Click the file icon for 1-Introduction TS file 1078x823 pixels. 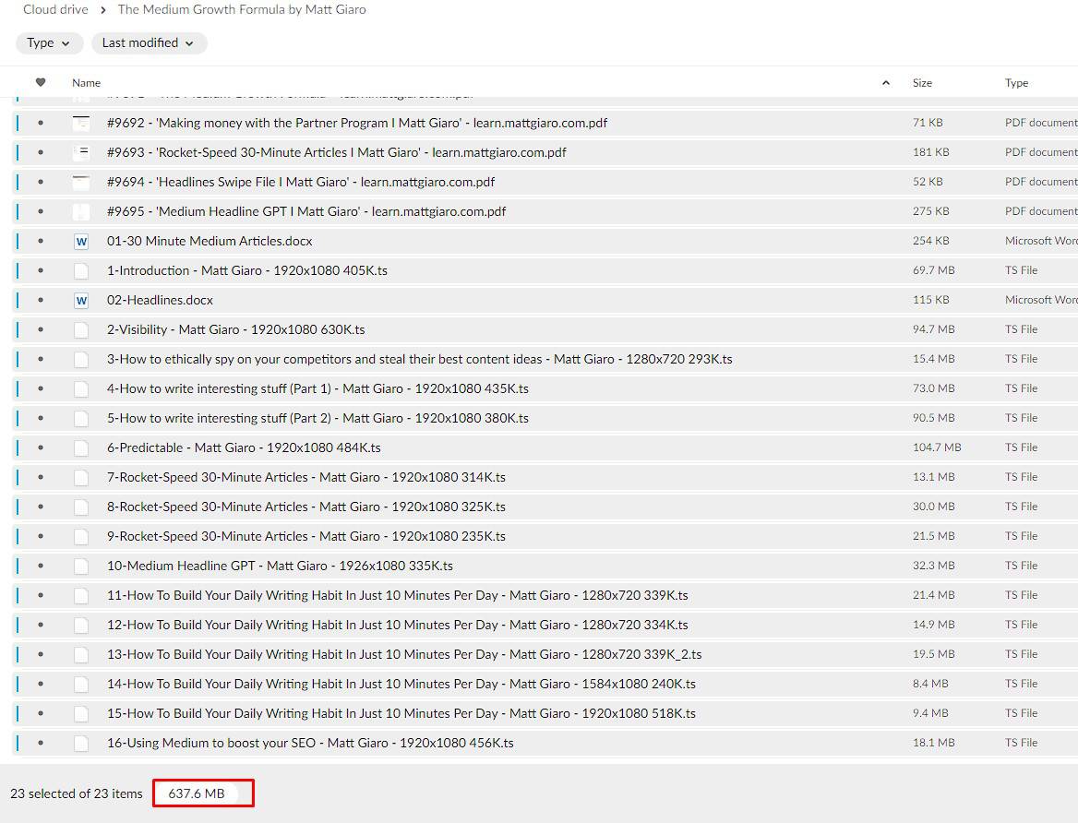(81, 271)
